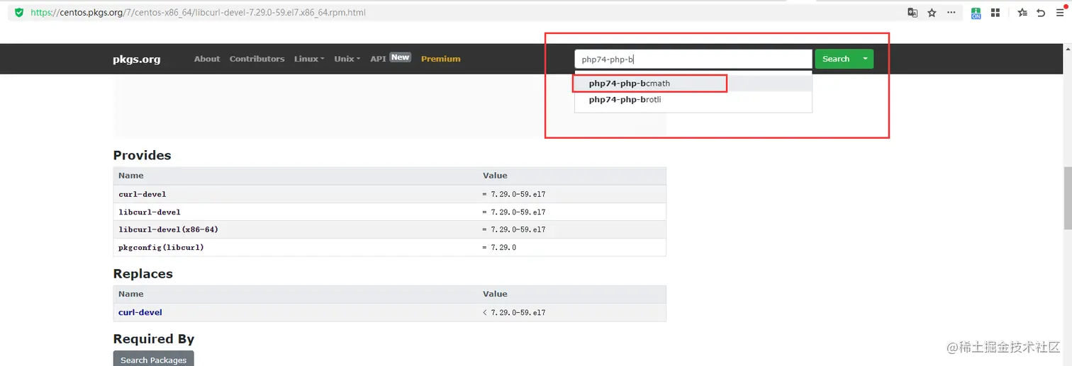Open the About page
The height and width of the screenshot is (366, 1072).
coord(207,59)
